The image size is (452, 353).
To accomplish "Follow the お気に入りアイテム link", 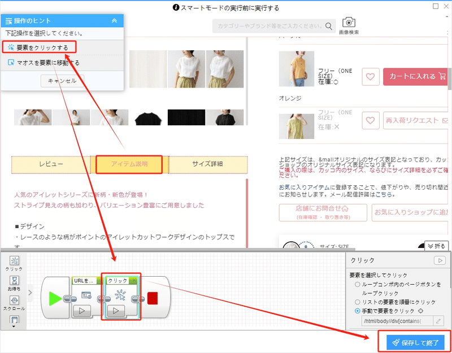I will 305,188.
